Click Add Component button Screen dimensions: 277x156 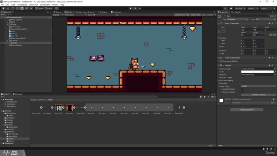247,110
